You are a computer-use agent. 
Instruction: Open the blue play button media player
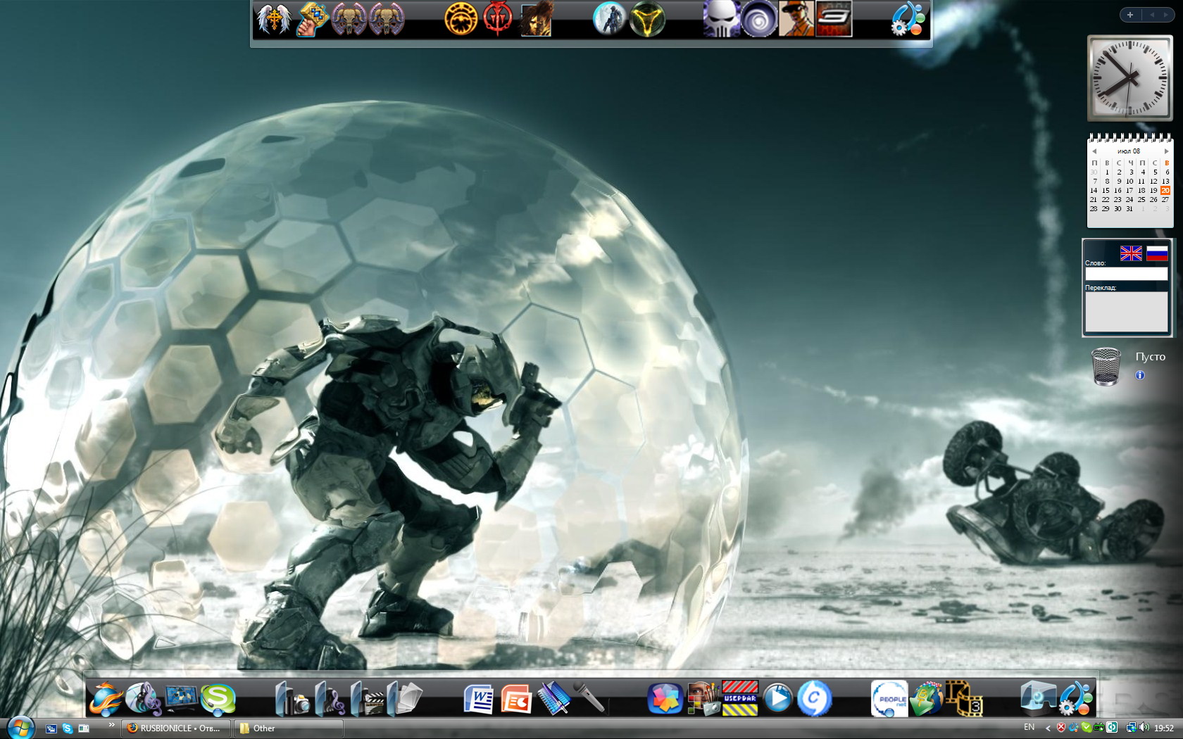click(777, 699)
